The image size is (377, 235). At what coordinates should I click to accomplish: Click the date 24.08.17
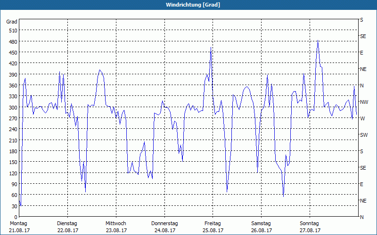[165, 230]
